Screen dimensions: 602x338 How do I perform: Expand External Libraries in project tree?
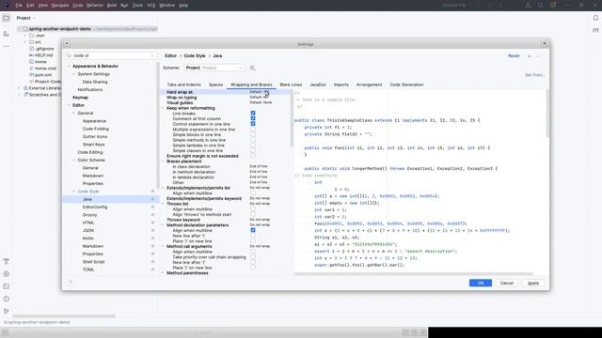pyautogui.click(x=19, y=88)
